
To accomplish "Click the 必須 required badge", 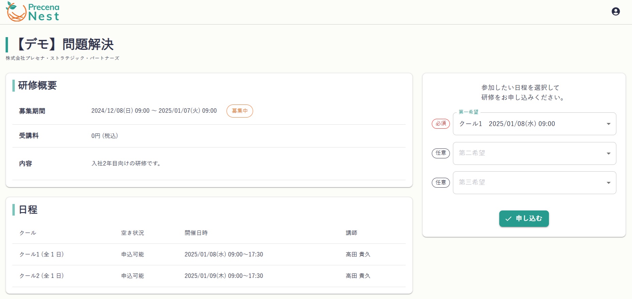I will click(441, 124).
